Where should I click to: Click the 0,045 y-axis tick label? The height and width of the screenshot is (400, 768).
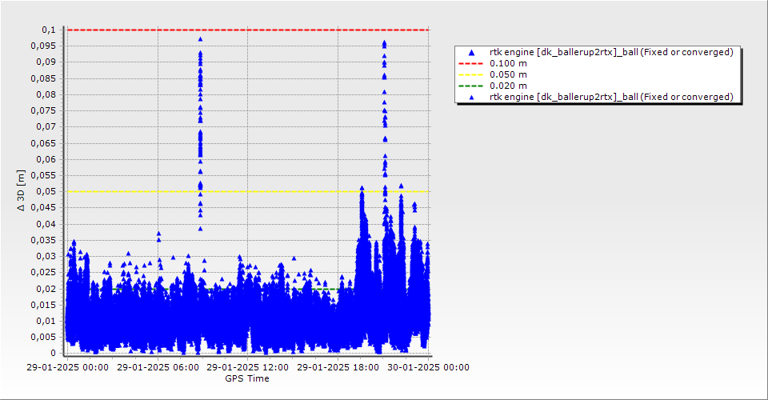pyautogui.click(x=43, y=207)
